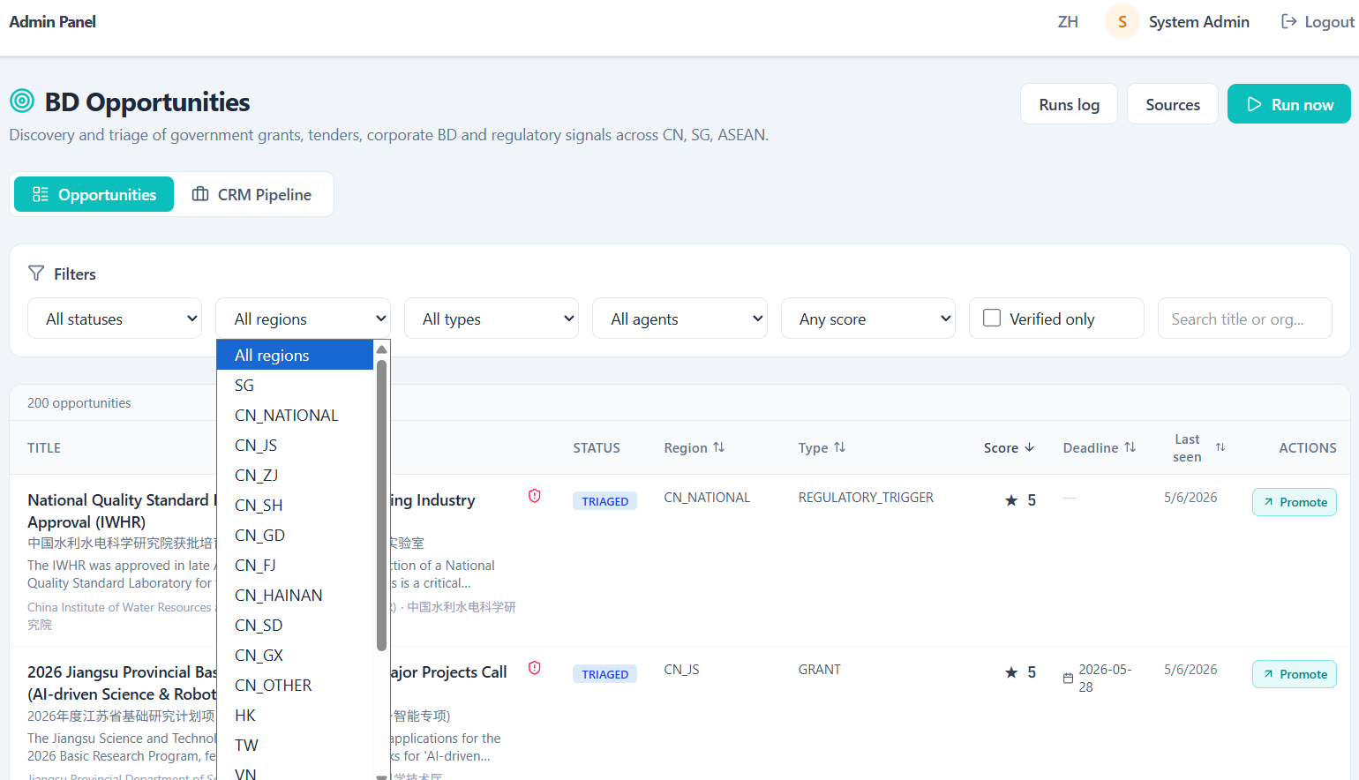Click the TRIAGED status badge in CN_NATIONAL row
1359x780 pixels.
(x=605, y=501)
